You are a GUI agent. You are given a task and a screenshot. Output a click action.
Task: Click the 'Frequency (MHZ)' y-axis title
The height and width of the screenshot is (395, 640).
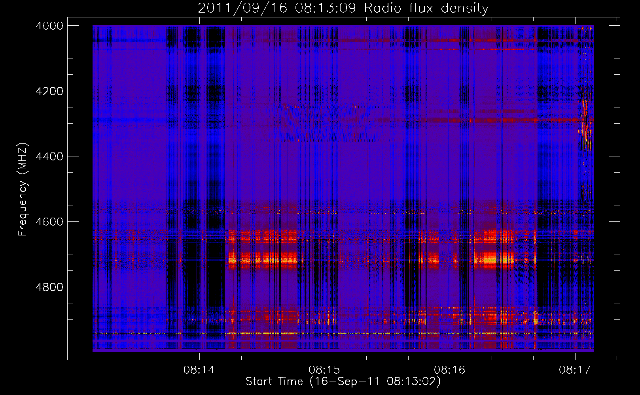(23, 190)
